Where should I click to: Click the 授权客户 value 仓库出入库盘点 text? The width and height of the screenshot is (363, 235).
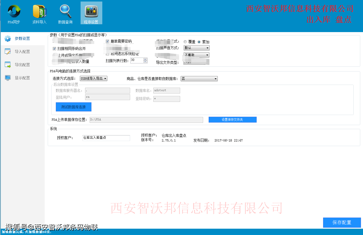[174, 135]
